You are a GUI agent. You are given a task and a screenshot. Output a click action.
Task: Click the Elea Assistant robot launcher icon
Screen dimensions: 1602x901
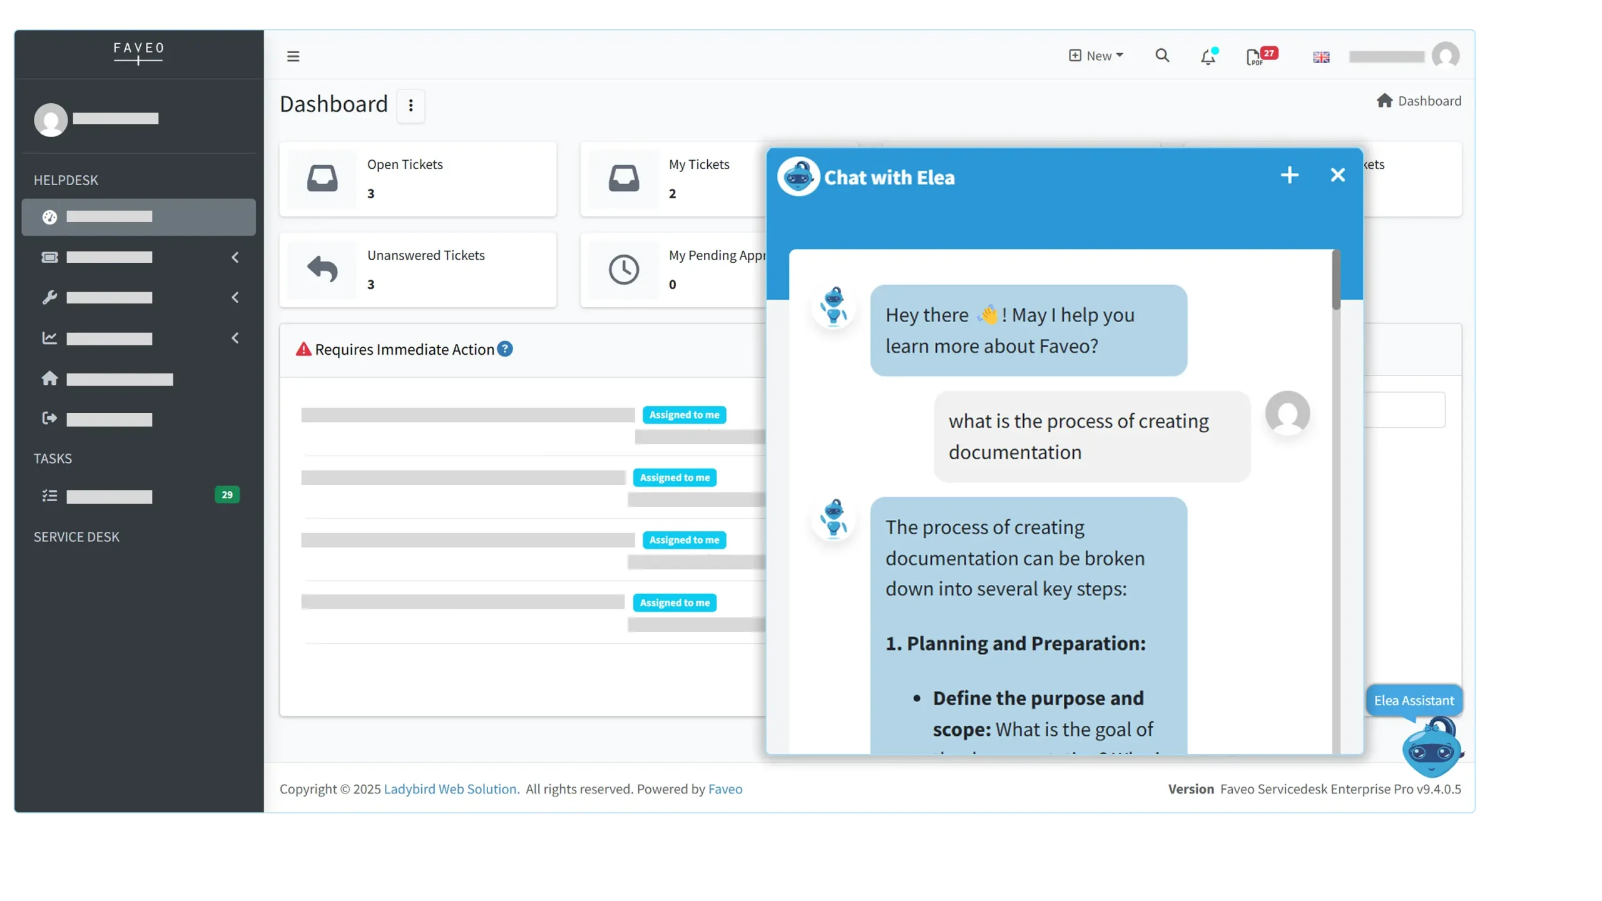click(1431, 748)
